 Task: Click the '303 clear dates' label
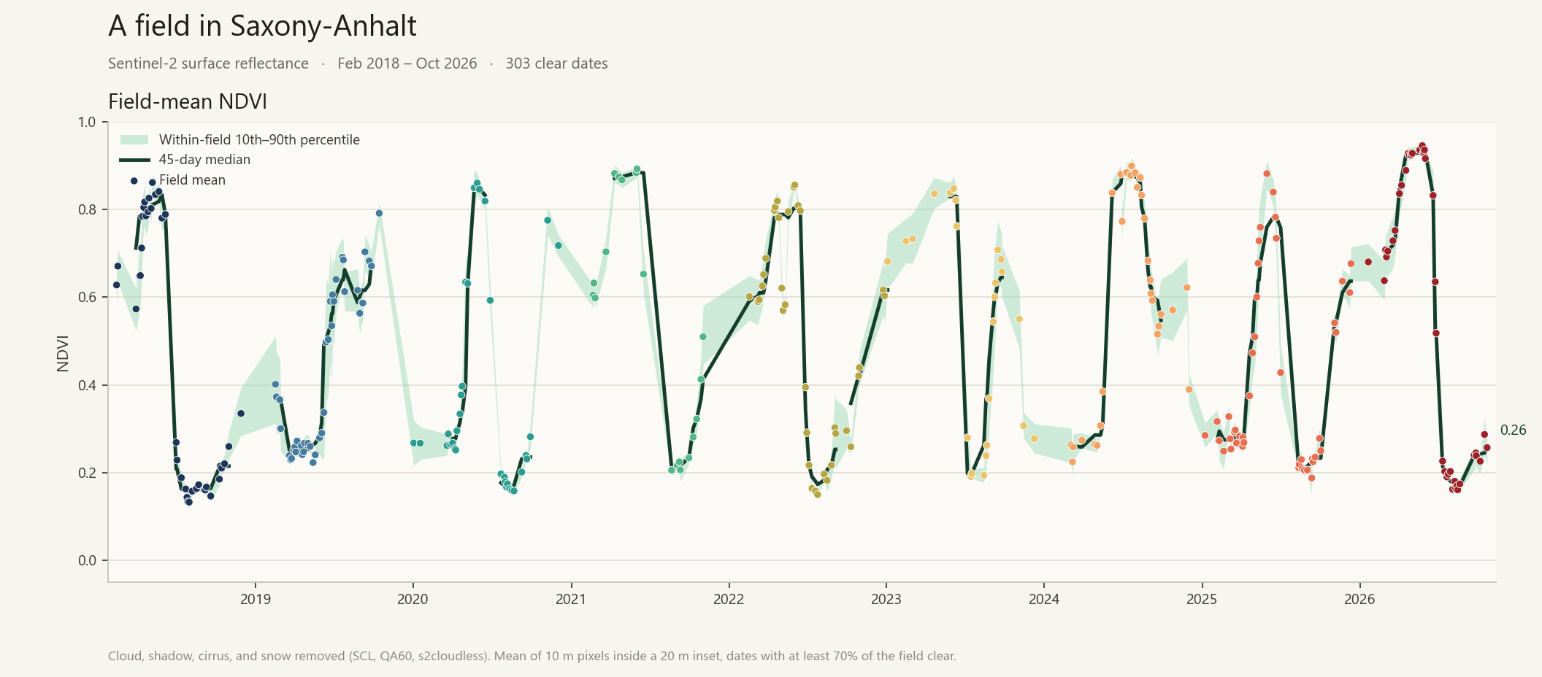pos(557,63)
